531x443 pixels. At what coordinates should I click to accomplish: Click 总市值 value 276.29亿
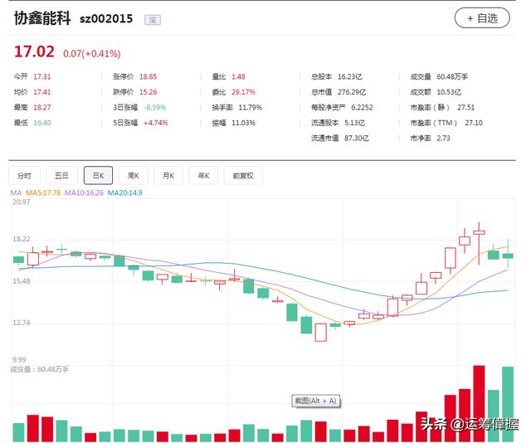pos(352,92)
